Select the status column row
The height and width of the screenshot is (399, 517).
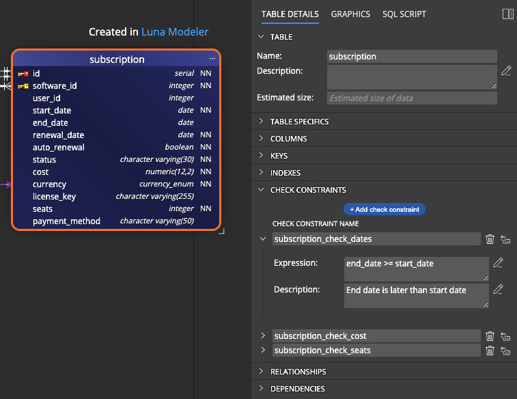pyautogui.click(x=116, y=160)
